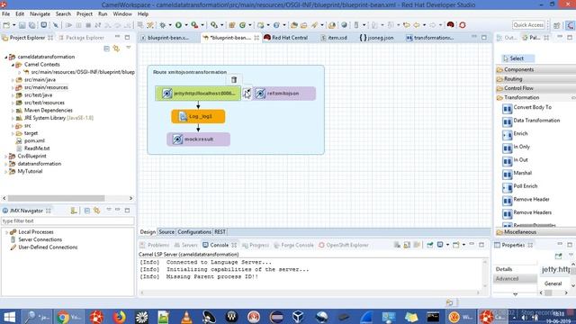Choose Remove Header palette item
The width and height of the screenshot is (576, 324).
(x=526, y=200)
